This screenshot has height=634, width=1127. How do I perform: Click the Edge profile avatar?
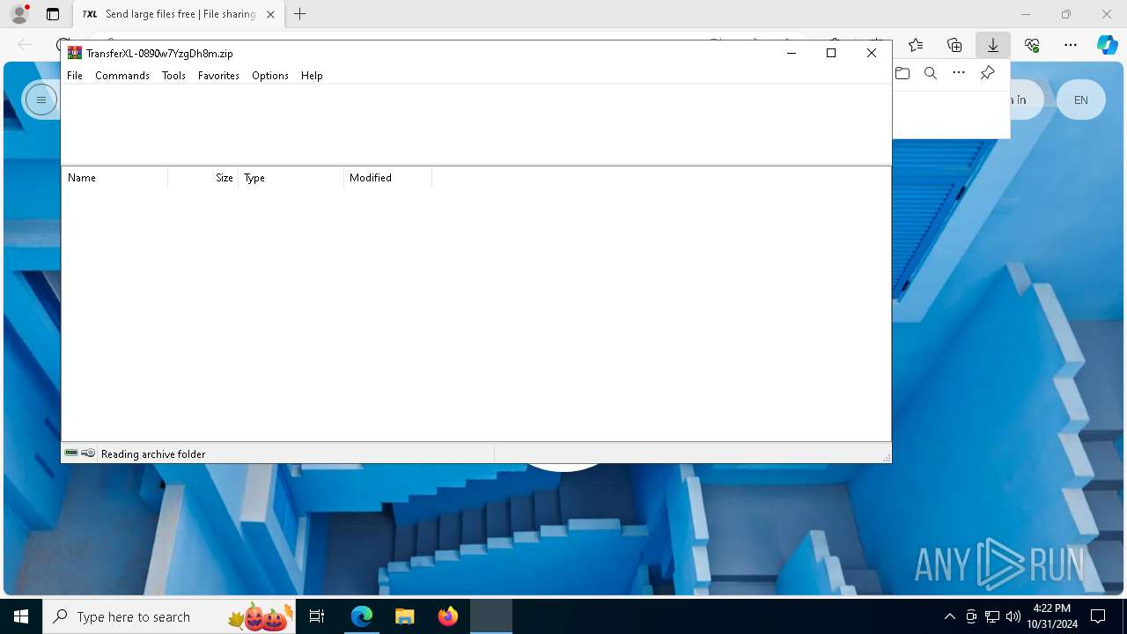pos(19,14)
